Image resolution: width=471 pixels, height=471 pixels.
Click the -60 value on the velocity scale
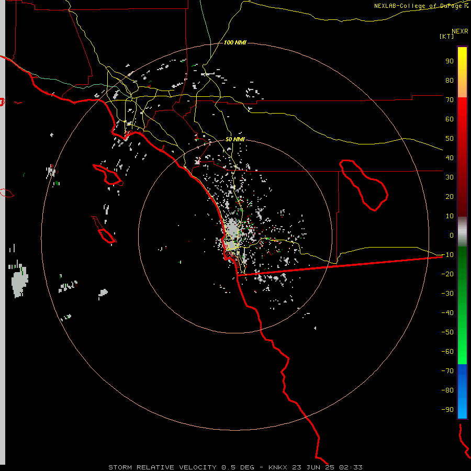[x=447, y=352]
